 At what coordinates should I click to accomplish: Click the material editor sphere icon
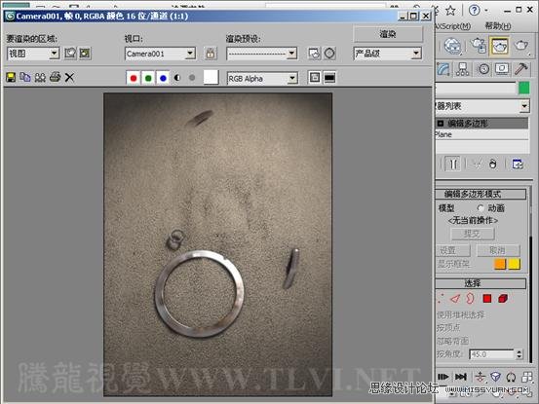coord(452,46)
